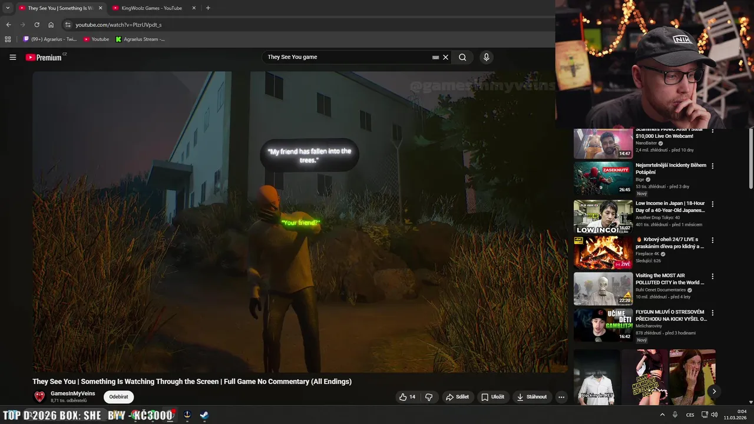Open the UČÍME DĚTI GAMBLIT thumbnail
The width and height of the screenshot is (754, 424).
point(603,324)
